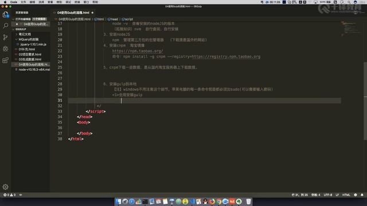The width and height of the screenshot is (367, 206).
Task: Open the Extensions view
Action: click(x=5, y=60)
